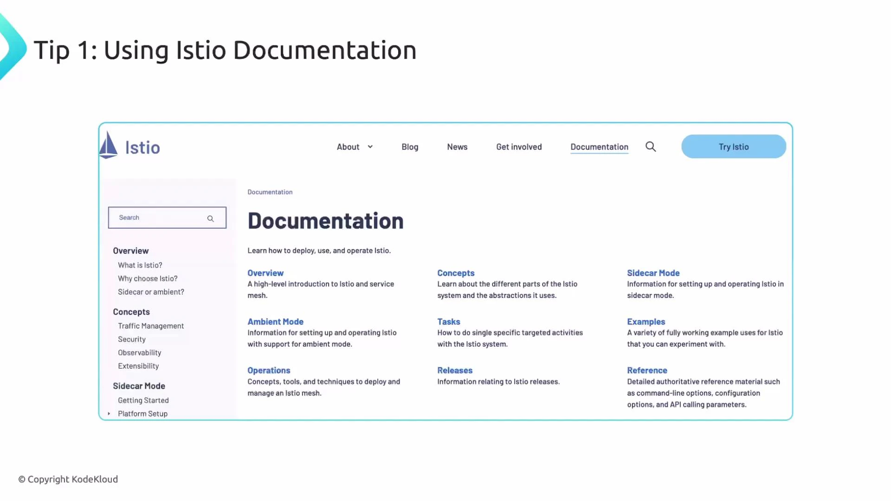Open Extensibility in the sidebar
Image resolution: width=891 pixels, height=501 pixels.
pyautogui.click(x=138, y=366)
